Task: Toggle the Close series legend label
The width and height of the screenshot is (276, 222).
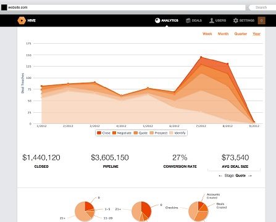Action: pos(106,133)
